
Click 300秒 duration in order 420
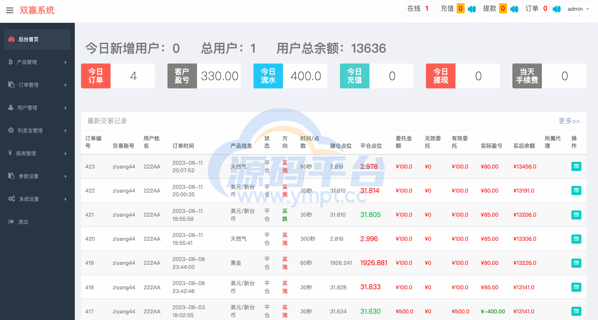coord(308,239)
